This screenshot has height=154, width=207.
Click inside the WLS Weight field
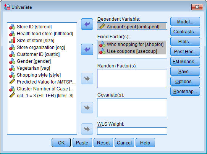point(132,131)
